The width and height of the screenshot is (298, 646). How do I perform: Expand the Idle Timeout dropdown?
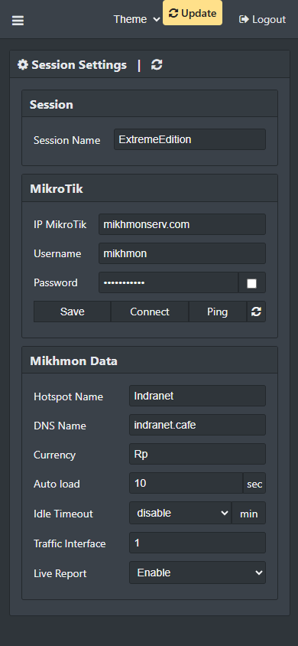pyautogui.click(x=180, y=513)
